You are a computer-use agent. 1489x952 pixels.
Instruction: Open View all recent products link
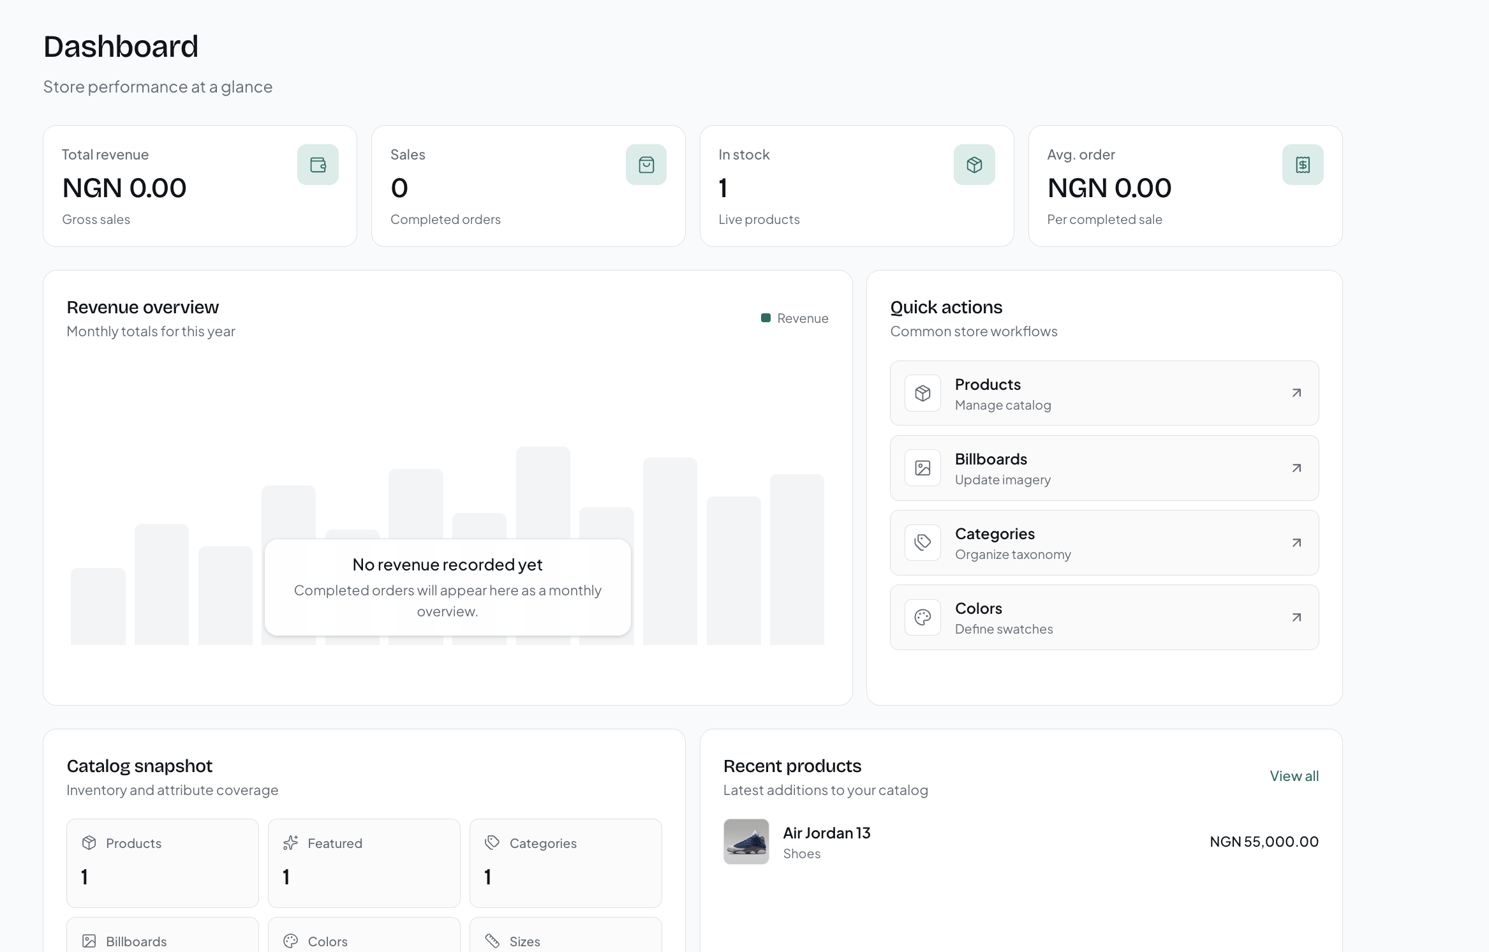coord(1294,776)
